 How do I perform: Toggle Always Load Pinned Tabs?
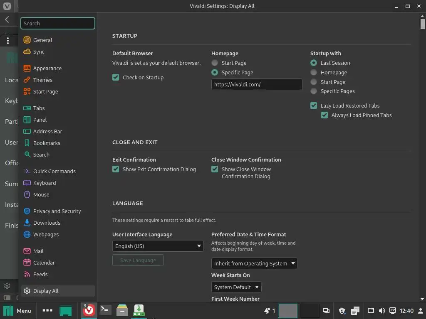point(324,115)
